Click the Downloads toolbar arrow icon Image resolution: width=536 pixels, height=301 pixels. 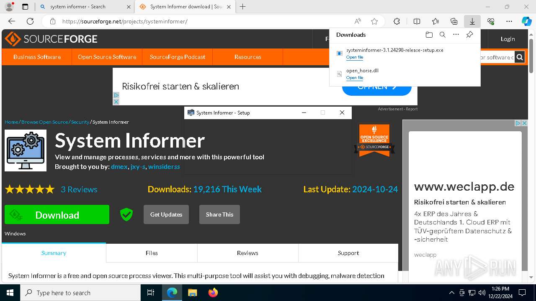click(472, 21)
